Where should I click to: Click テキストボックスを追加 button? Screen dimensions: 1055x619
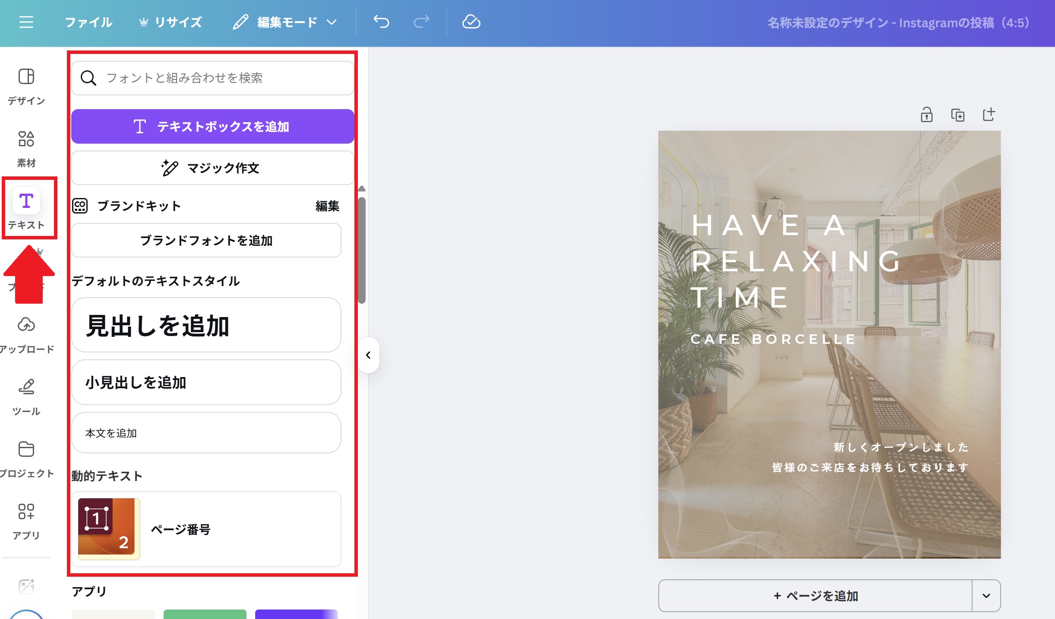(x=212, y=126)
